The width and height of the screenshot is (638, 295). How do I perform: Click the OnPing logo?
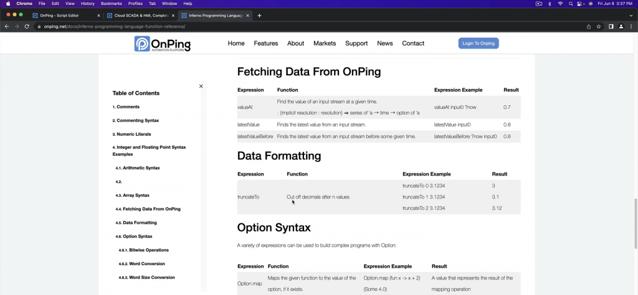pyautogui.click(x=163, y=44)
